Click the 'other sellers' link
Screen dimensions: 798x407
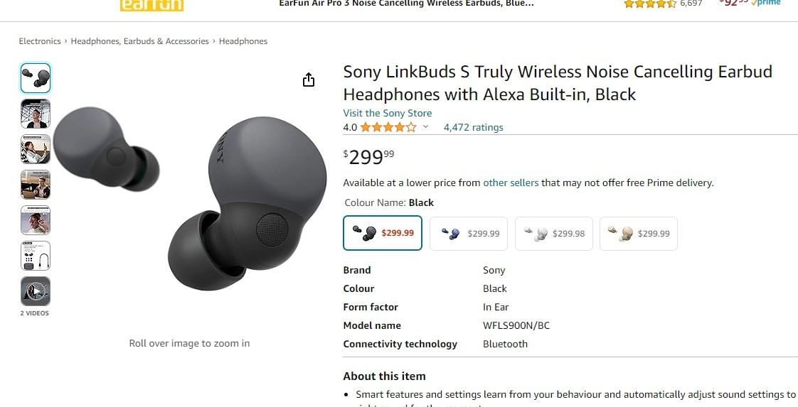[511, 183]
